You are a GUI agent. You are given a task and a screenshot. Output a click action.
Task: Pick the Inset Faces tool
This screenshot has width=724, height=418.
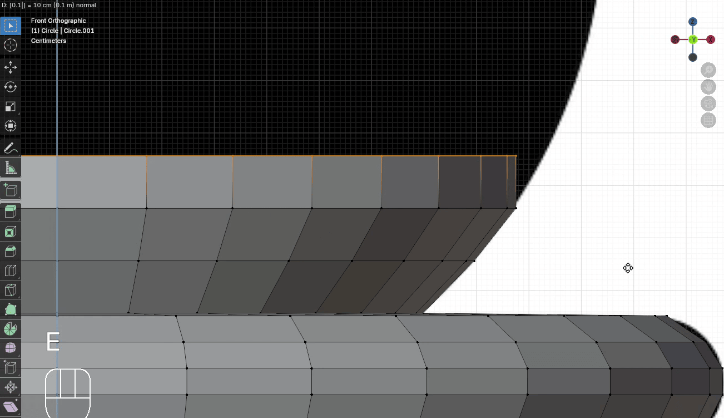tap(11, 231)
